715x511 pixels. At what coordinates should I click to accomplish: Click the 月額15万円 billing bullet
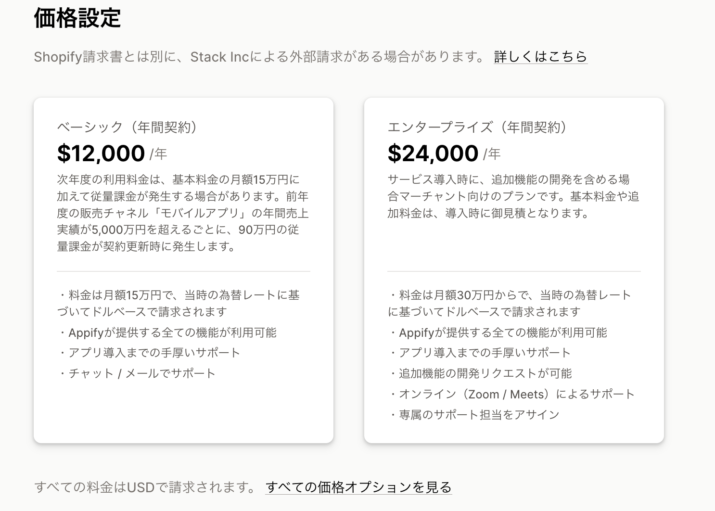(x=179, y=303)
